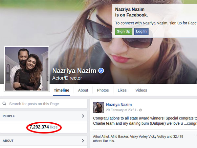
Task: Click the 29 February post timestamp
Action: tap(121, 110)
